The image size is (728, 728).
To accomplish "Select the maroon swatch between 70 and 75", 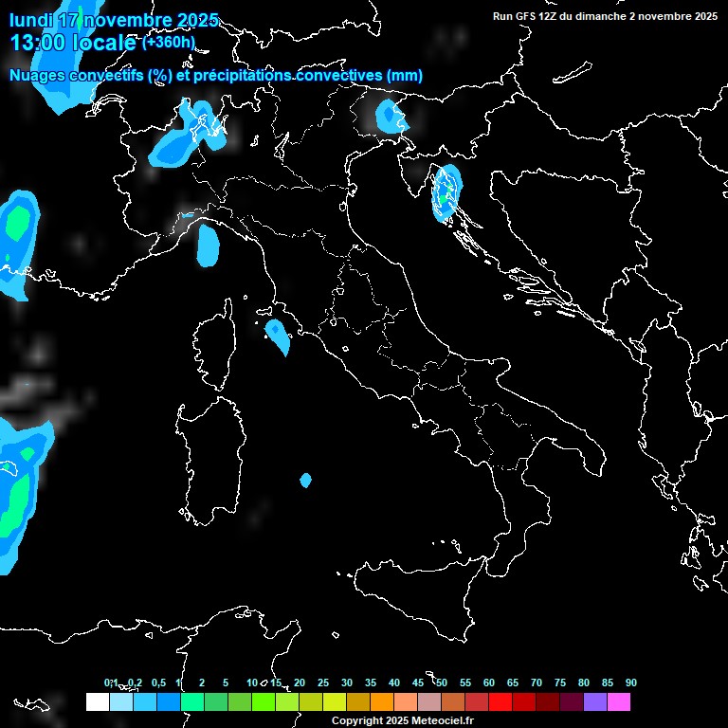I will (x=547, y=701).
